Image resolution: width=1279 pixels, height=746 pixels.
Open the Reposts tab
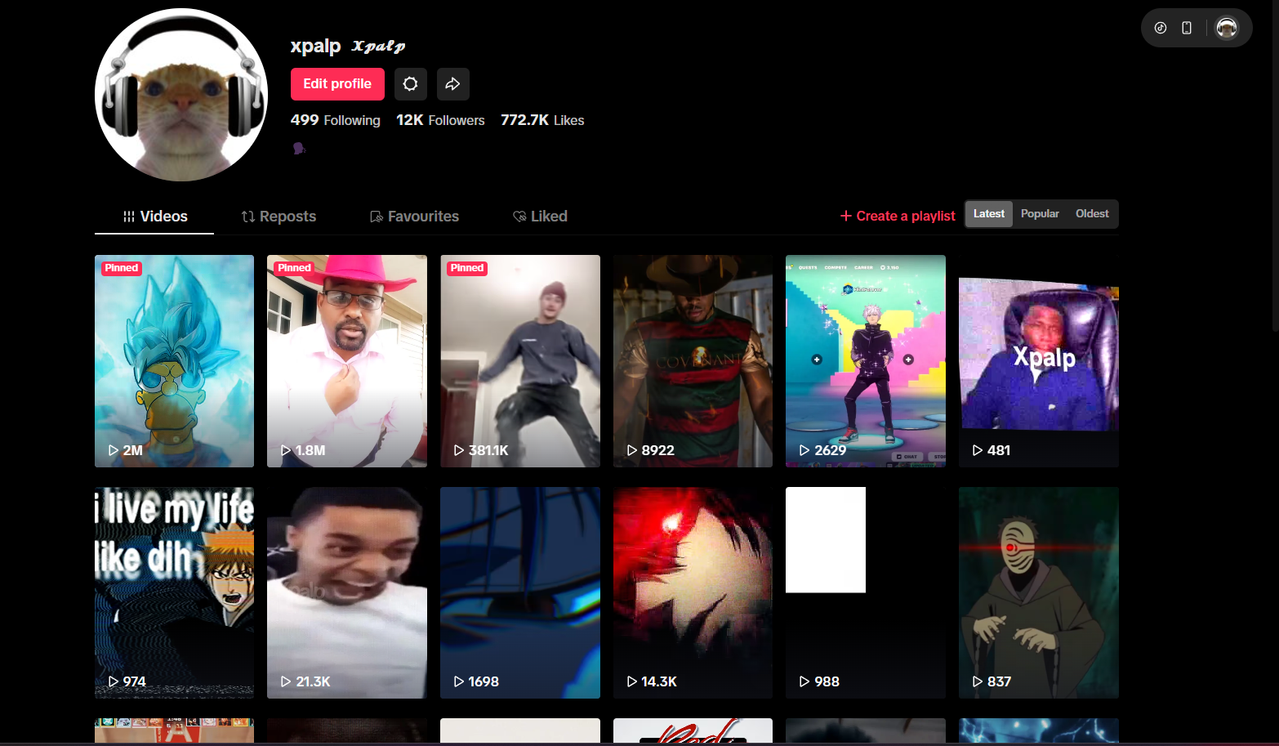pyautogui.click(x=279, y=217)
